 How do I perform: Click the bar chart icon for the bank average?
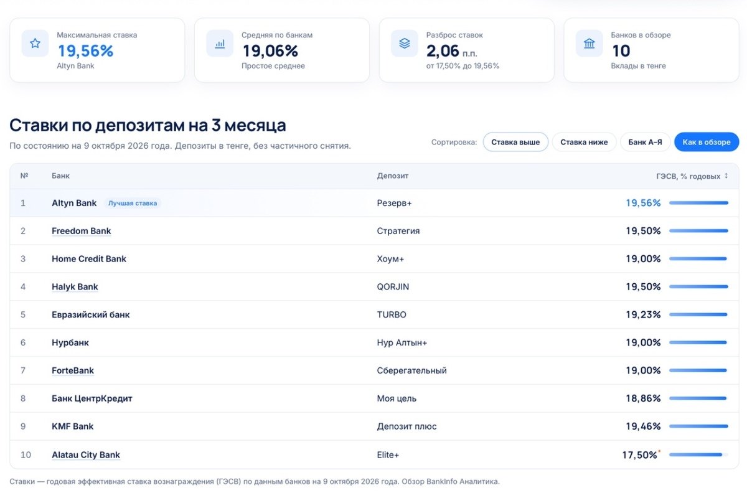[x=220, y=44]
